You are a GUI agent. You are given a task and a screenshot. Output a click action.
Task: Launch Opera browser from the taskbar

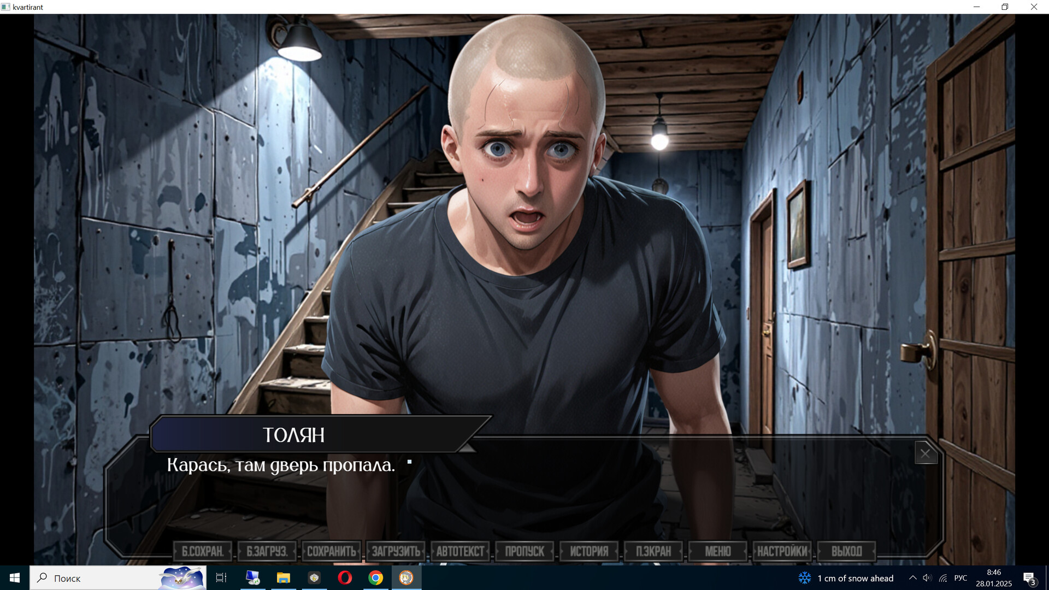[345, 577]
